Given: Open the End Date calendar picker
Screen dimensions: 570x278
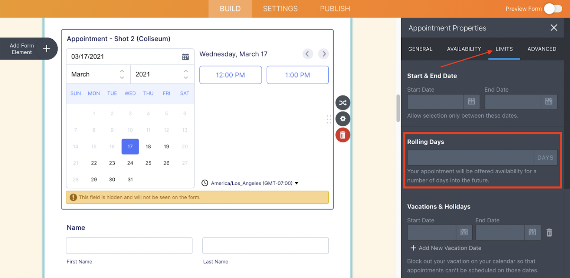Looking at the screenshot, I should (x=549, y=102).
